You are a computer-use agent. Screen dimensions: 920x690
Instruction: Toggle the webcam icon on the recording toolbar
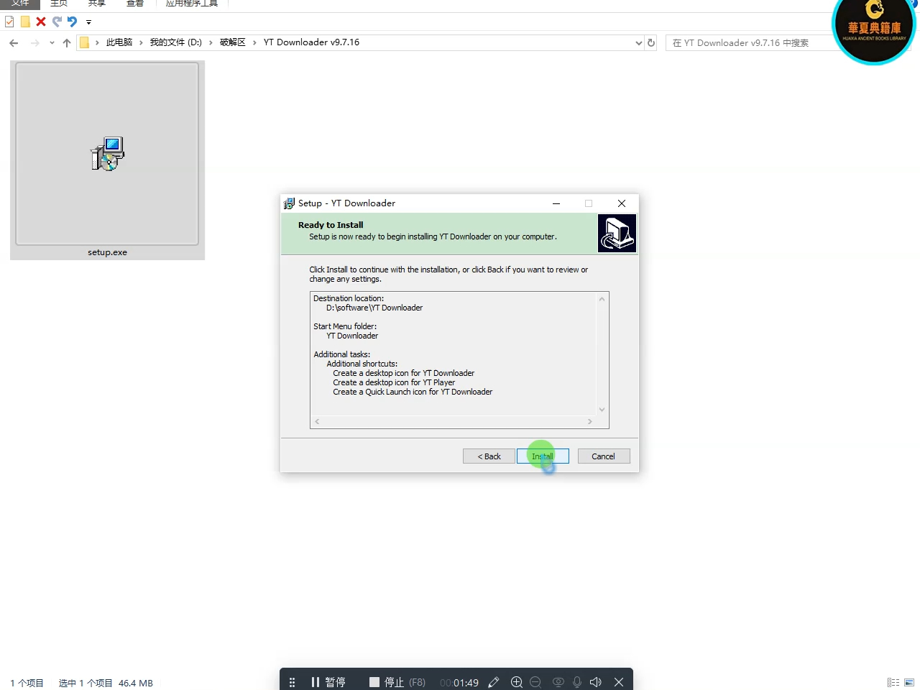click(x=558, y=682)
